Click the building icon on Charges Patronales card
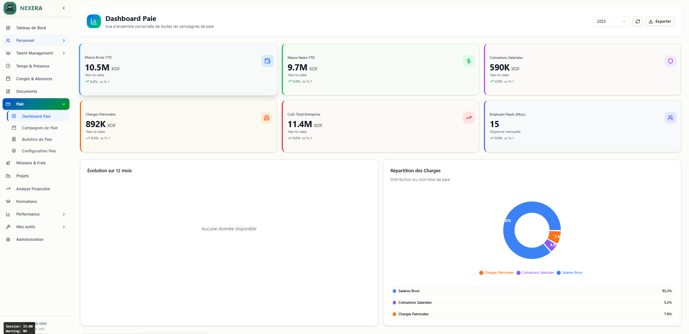 coord(267,118)
